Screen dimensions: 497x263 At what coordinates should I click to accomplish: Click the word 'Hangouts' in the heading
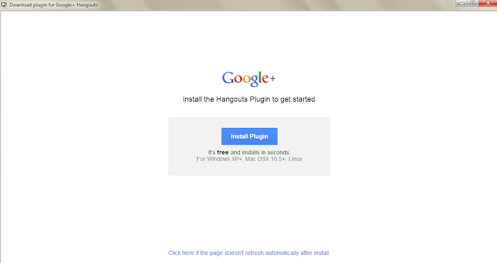[232, 99]
